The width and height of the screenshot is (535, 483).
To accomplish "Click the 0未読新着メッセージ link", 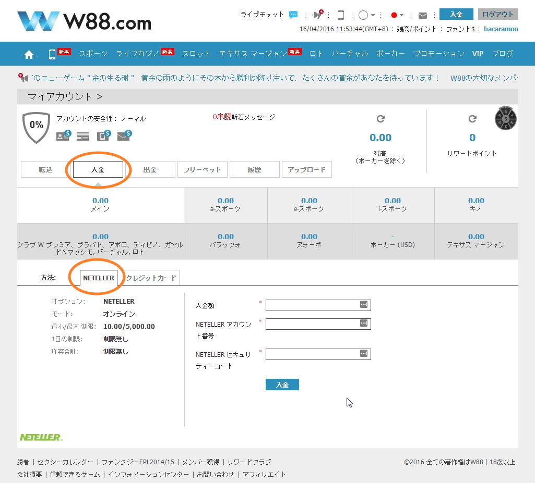I will [x=244, y=117].
